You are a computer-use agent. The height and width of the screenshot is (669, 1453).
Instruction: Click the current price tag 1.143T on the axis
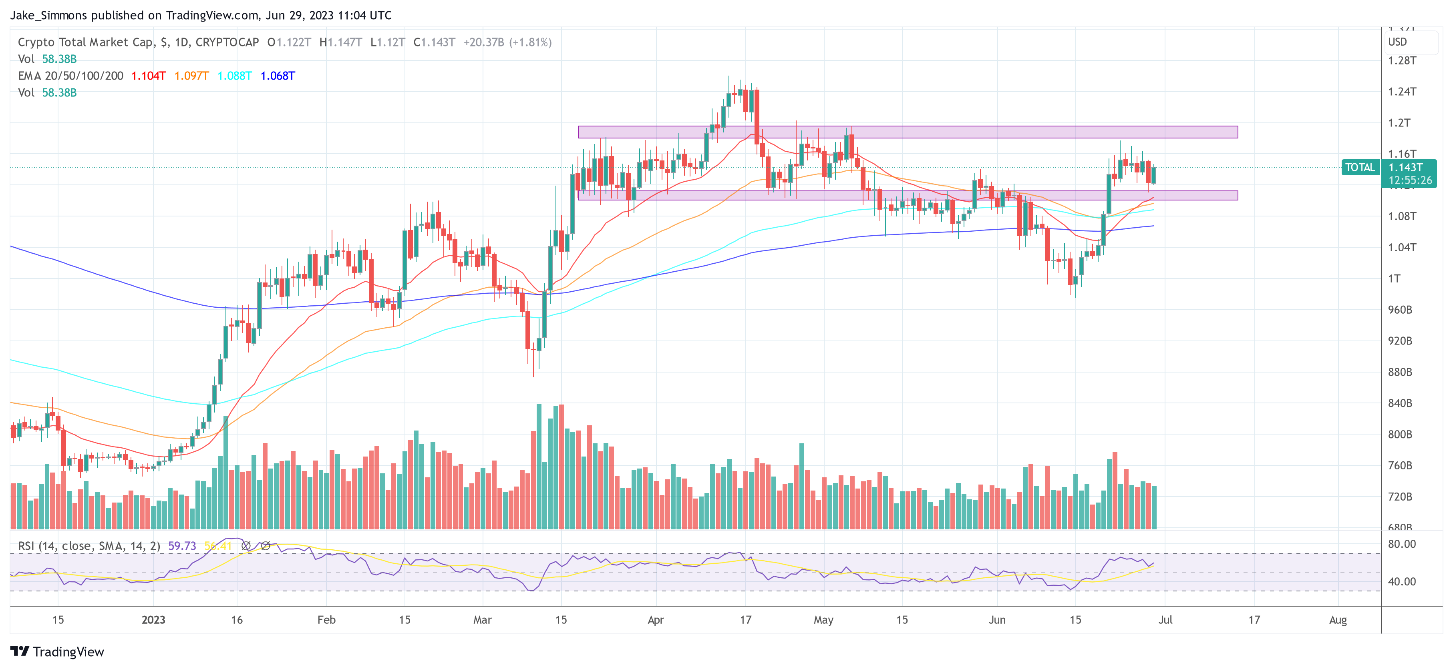coord(1406,167)
